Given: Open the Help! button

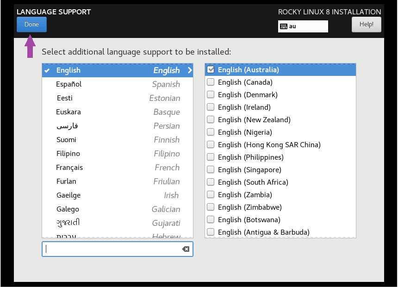Looking at the screenshot, I should tap(366, 25).
